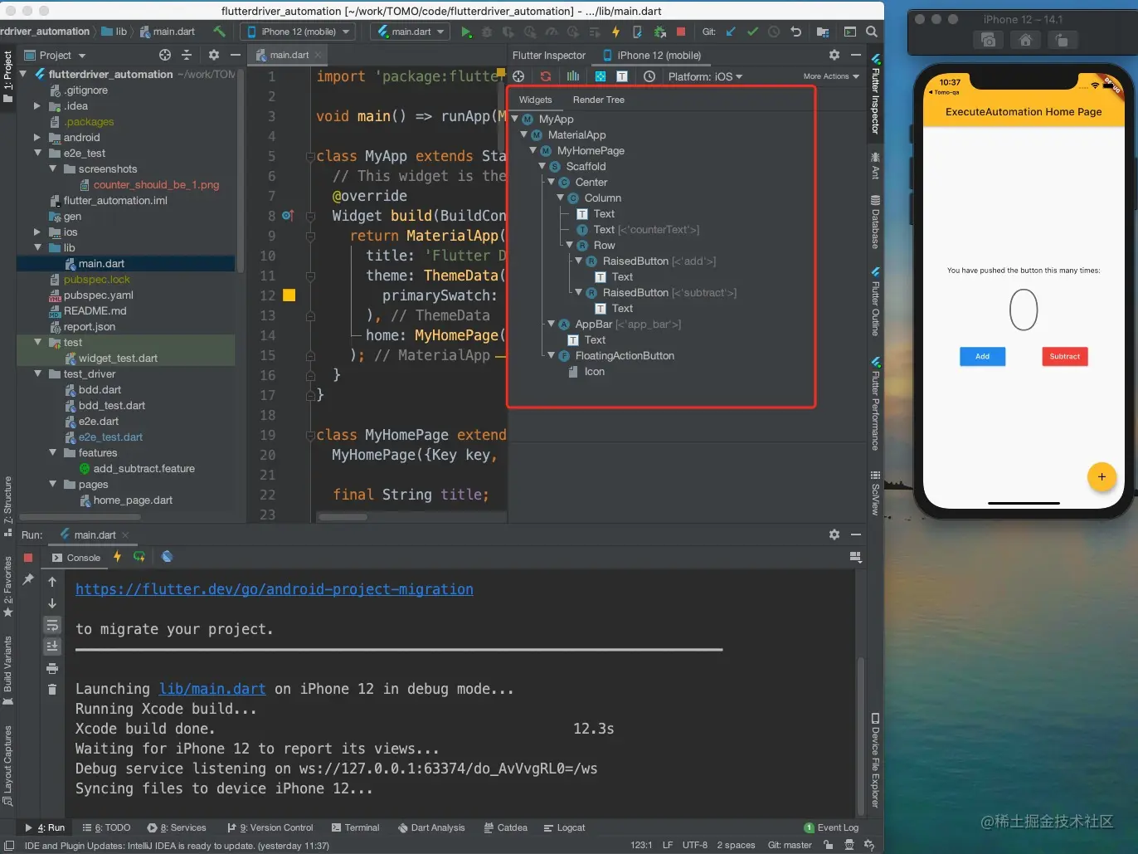
Task: Select the FloatingActionButton node in widget tree
Action: coord(625,355)
